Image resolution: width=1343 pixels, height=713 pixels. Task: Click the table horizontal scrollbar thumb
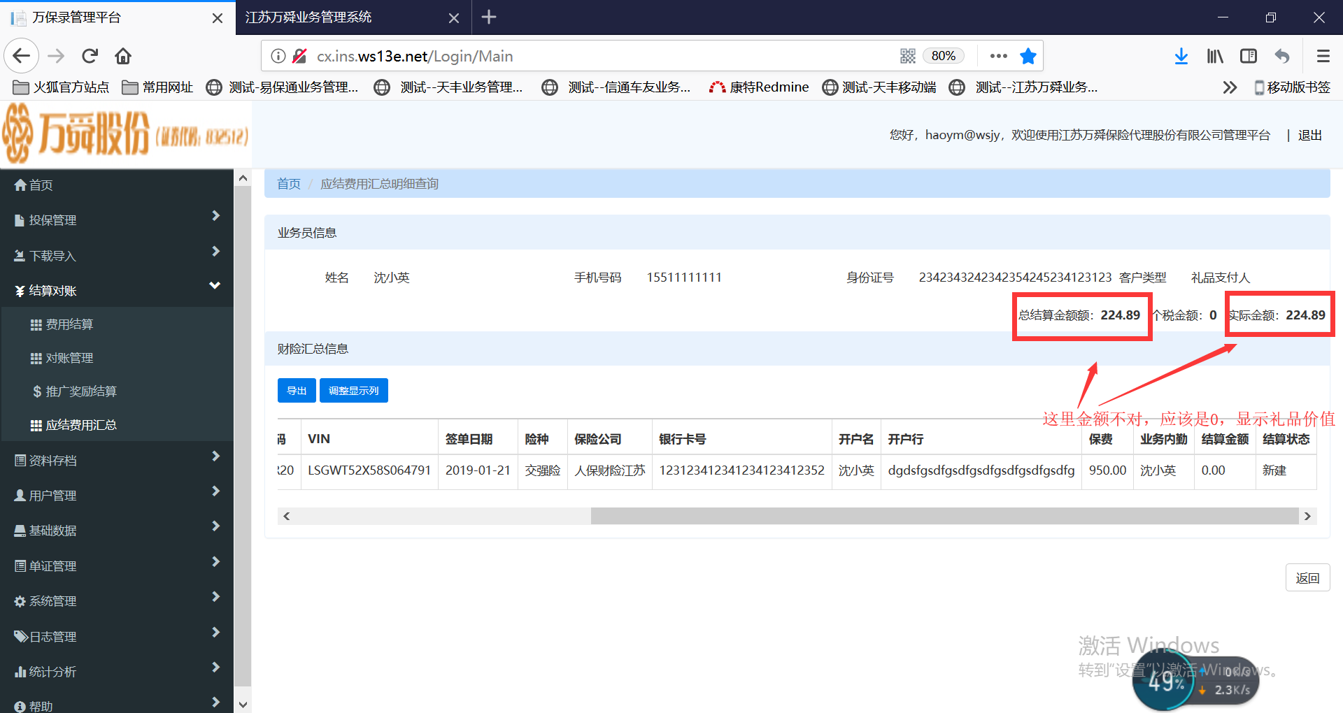[944, 517]
